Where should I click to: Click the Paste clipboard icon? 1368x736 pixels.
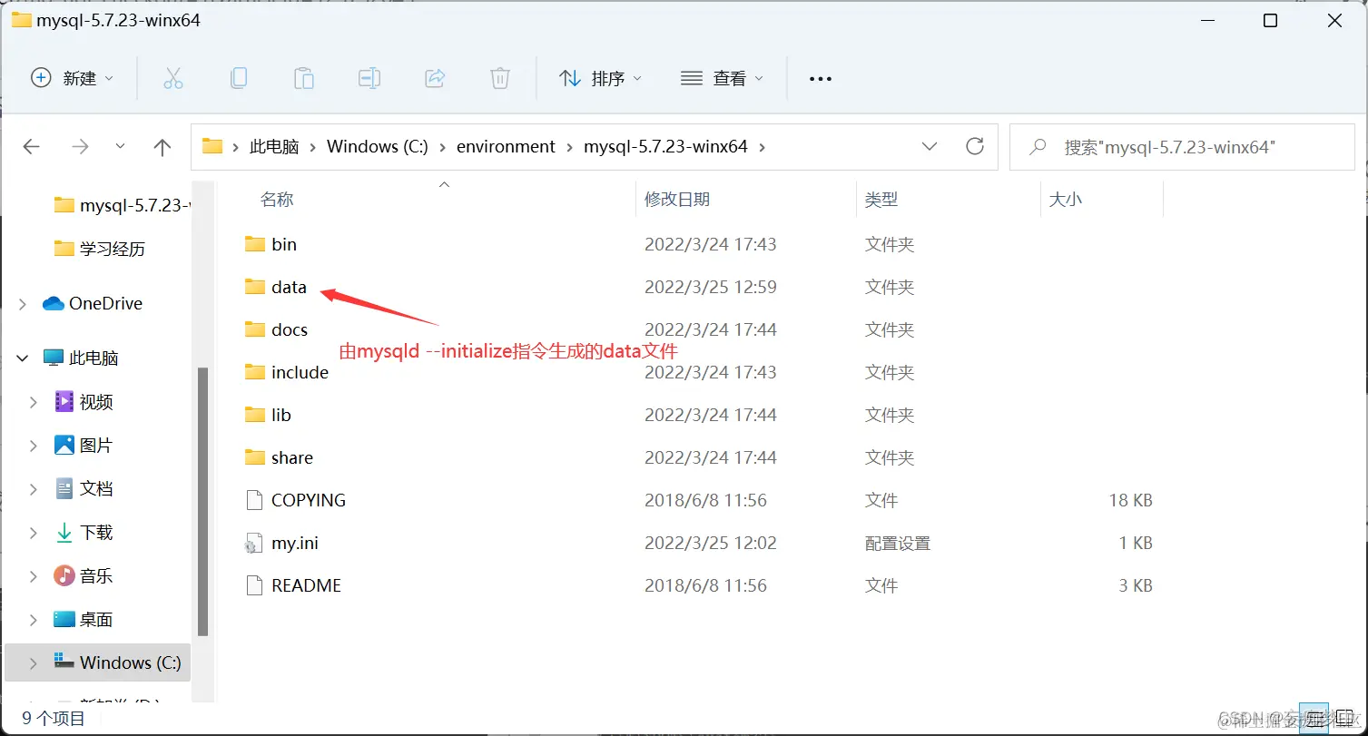(x=303, y=78)
